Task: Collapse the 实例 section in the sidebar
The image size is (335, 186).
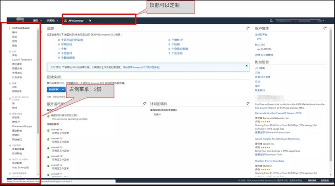Action: [x=10, y=51]
